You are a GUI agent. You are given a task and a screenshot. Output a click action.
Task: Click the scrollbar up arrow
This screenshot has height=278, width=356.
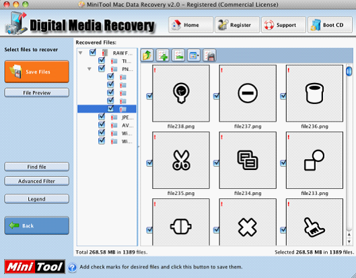point(349,235)
